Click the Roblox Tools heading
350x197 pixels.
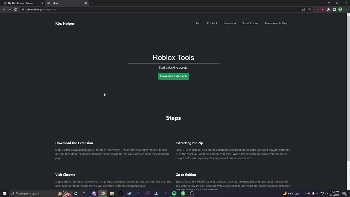coord(173,57)
